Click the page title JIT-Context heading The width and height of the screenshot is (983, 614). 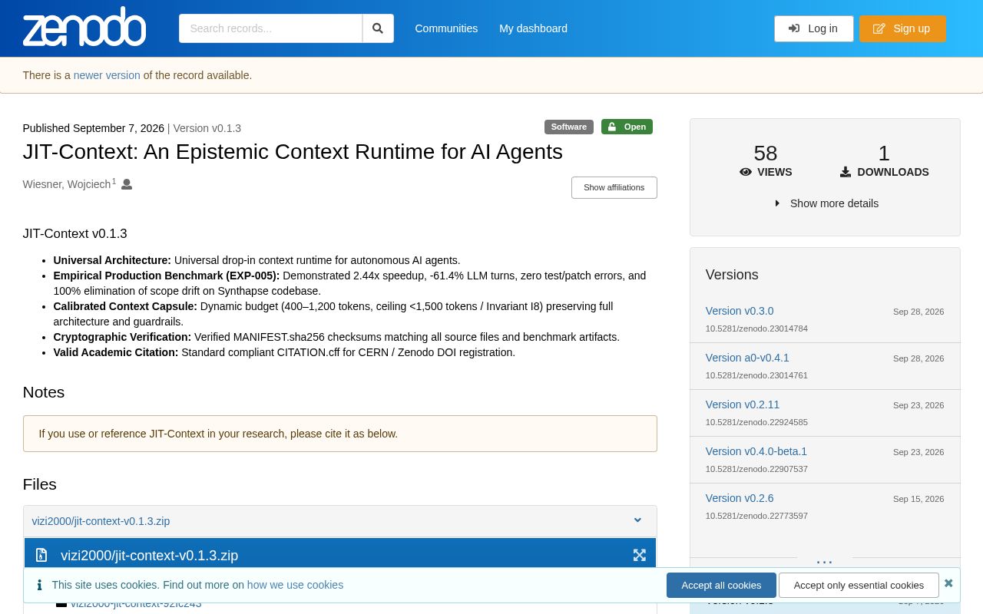[293, 152]
